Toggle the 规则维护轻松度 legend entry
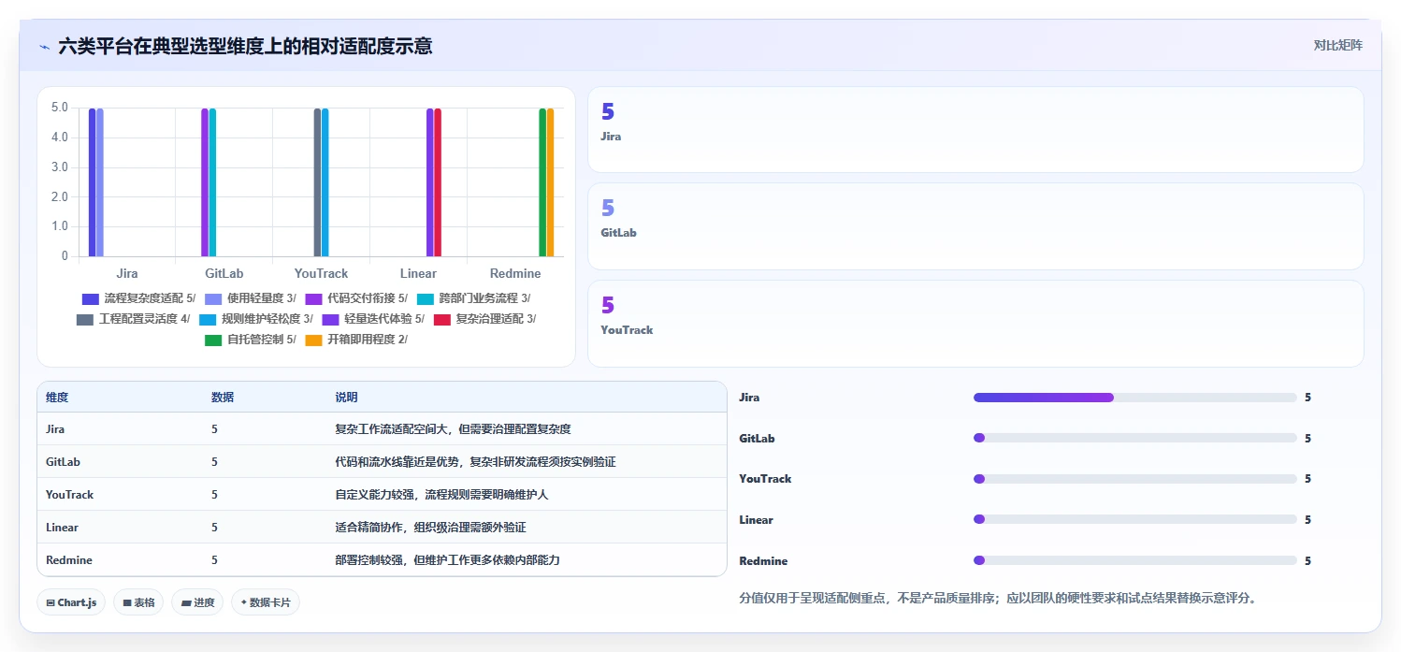Viewport: 1401px width, 652px height. click(x=255, y=319)
